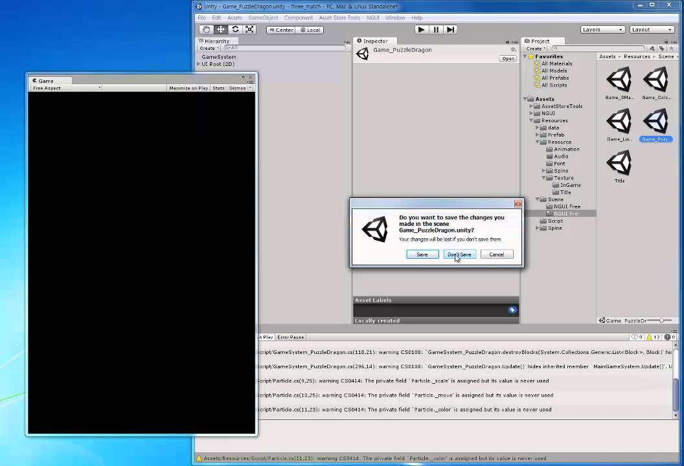Open the Edit menu
Screen dimensions: 684x466
216,18
